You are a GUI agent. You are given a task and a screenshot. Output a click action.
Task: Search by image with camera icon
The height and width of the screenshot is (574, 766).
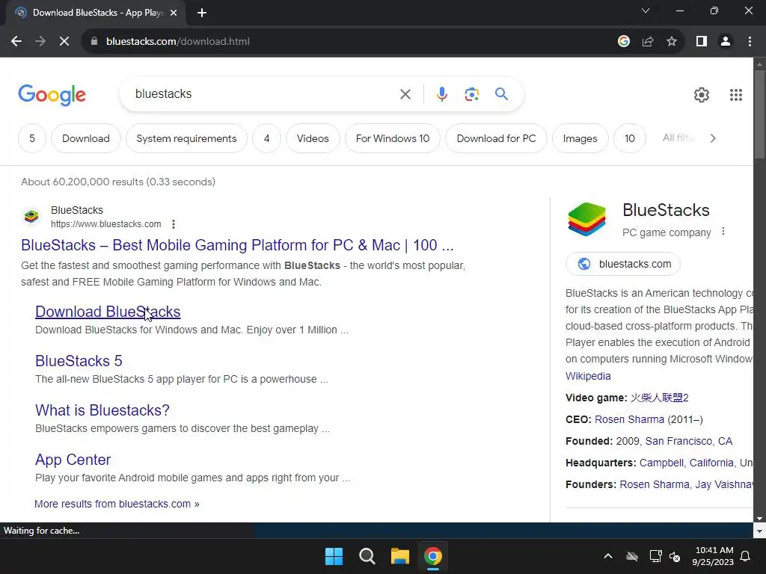[x=471, y=94]
